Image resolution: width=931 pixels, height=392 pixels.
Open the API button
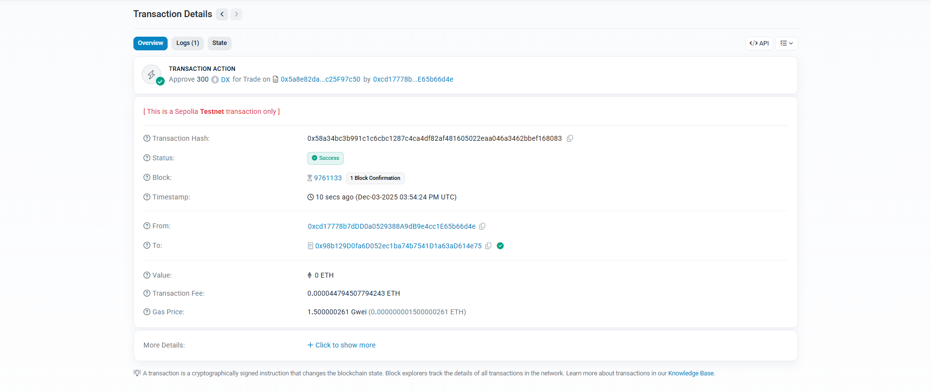[759, 44]
